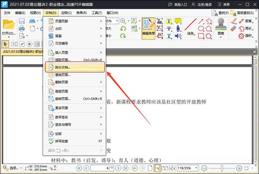The width and height of the screenshot is (259, 174).
Task: Toggle continuous page layout view
Action: [157, 168]
